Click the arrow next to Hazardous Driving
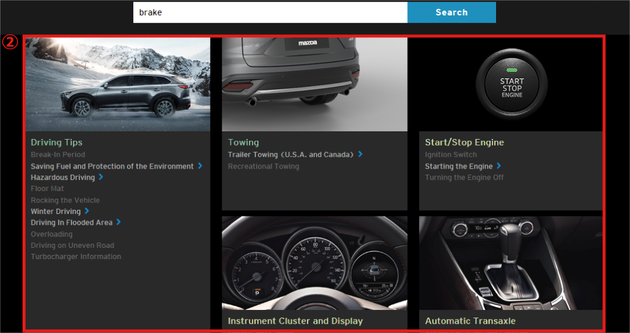Screen dimensions: 630x333 click(x=101, y=177)
